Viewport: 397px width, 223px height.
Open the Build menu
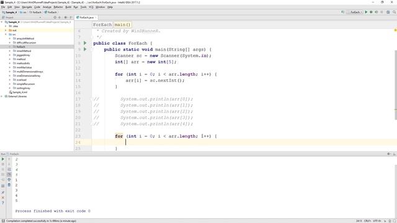tap(68, 7)
